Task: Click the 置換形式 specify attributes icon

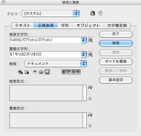Action: point(90,115)
